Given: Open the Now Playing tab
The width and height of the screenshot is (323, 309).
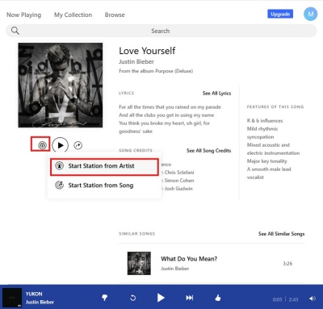Looking at the screenshot, I should [x=24, y=15].
